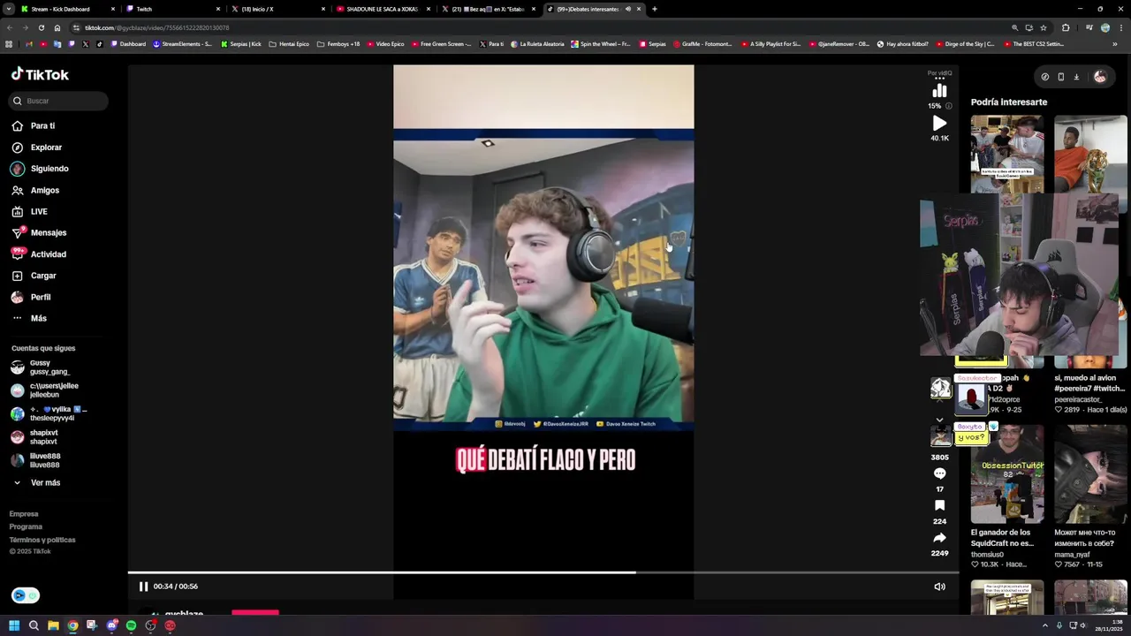Open followed account thesleepyvy4l
The image size is (1131, 636).
(49, 413)
